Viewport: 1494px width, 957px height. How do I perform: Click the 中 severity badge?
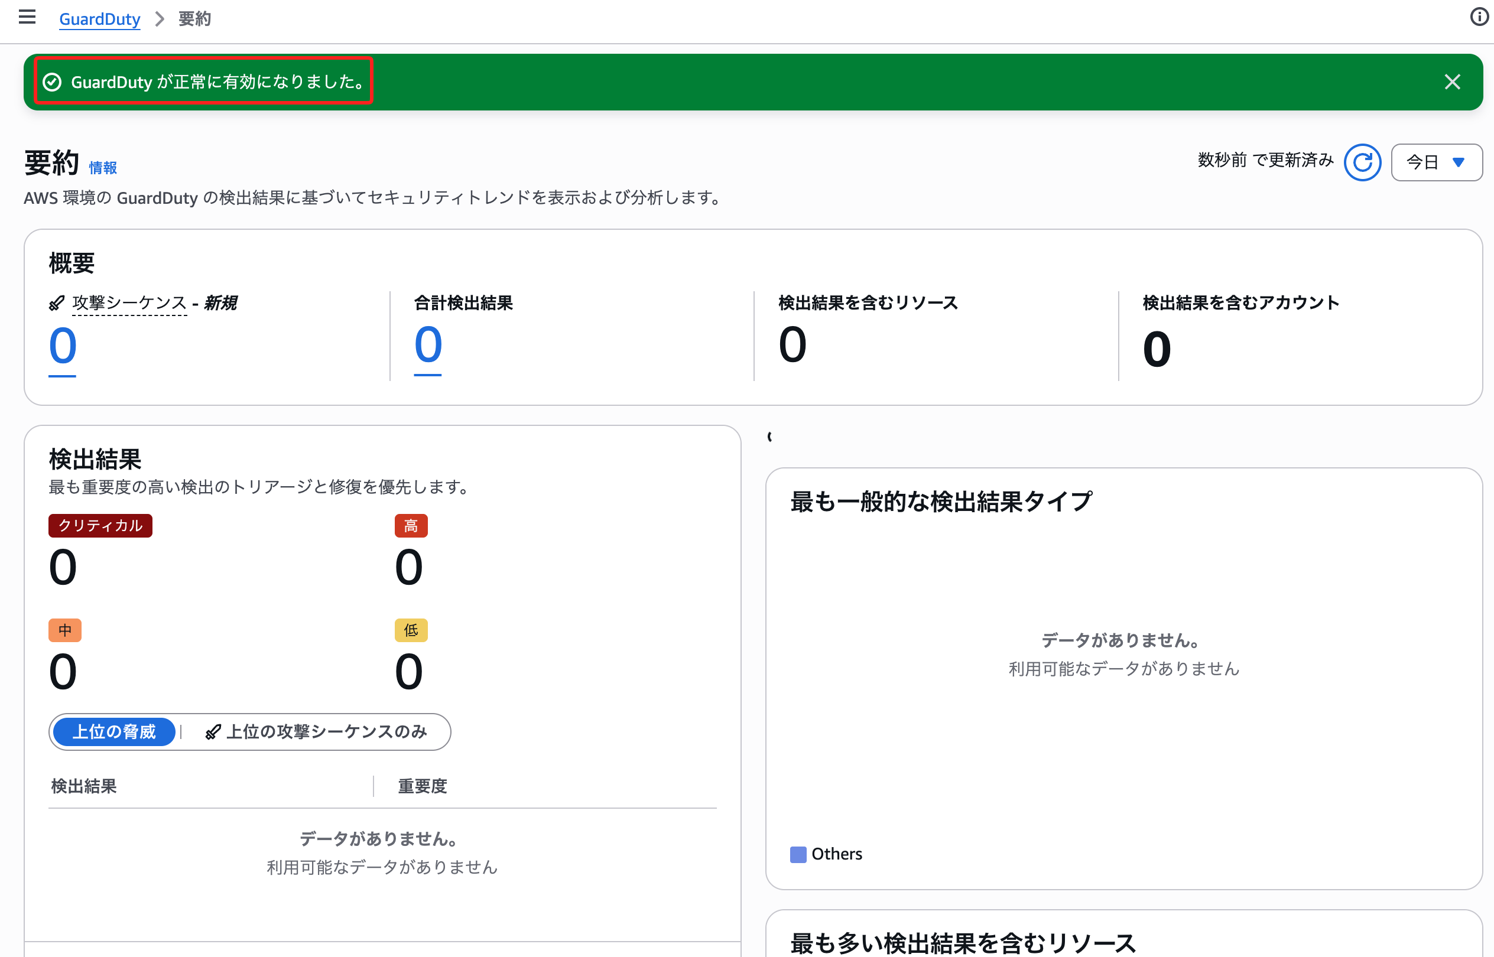coord(64,630)
